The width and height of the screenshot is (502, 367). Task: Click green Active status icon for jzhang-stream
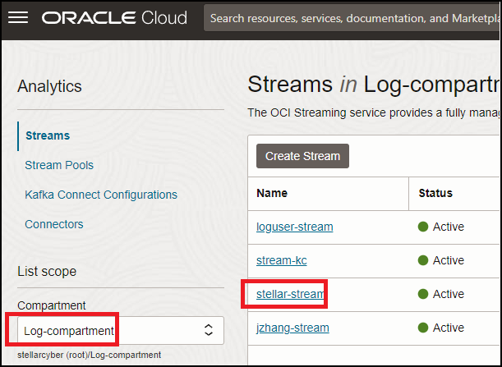423,328
